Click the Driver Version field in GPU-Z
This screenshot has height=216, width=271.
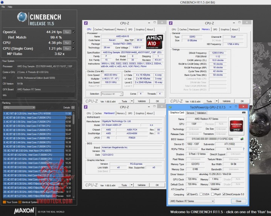click(x=215, y=174)
